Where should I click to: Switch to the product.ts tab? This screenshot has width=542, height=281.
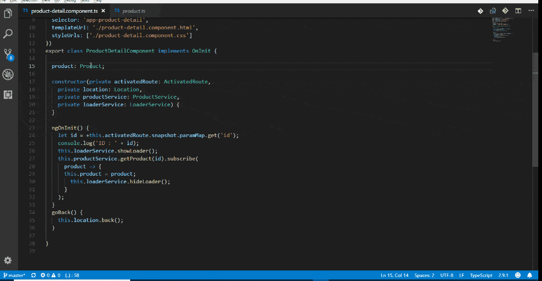[x=134, y=11]
